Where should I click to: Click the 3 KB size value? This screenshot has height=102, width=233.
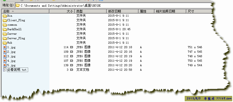click(x=70, y=70)
